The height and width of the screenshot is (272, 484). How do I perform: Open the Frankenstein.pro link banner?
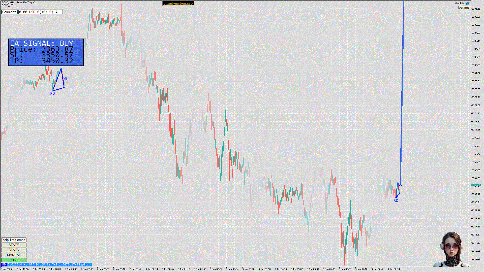[178, 3]
